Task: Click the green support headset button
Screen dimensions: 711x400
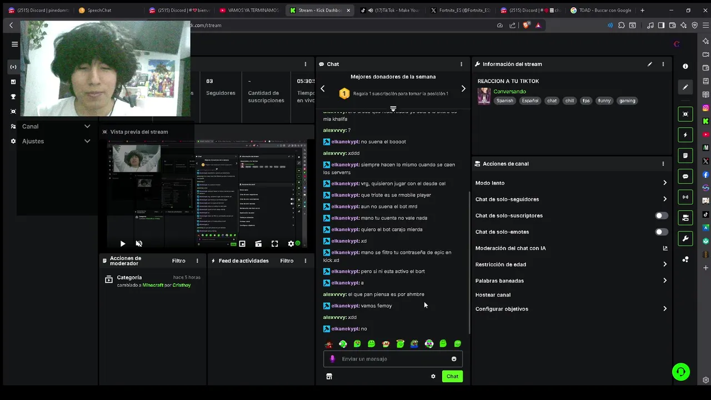Action: pyautogui.click(x=681, y=372)
